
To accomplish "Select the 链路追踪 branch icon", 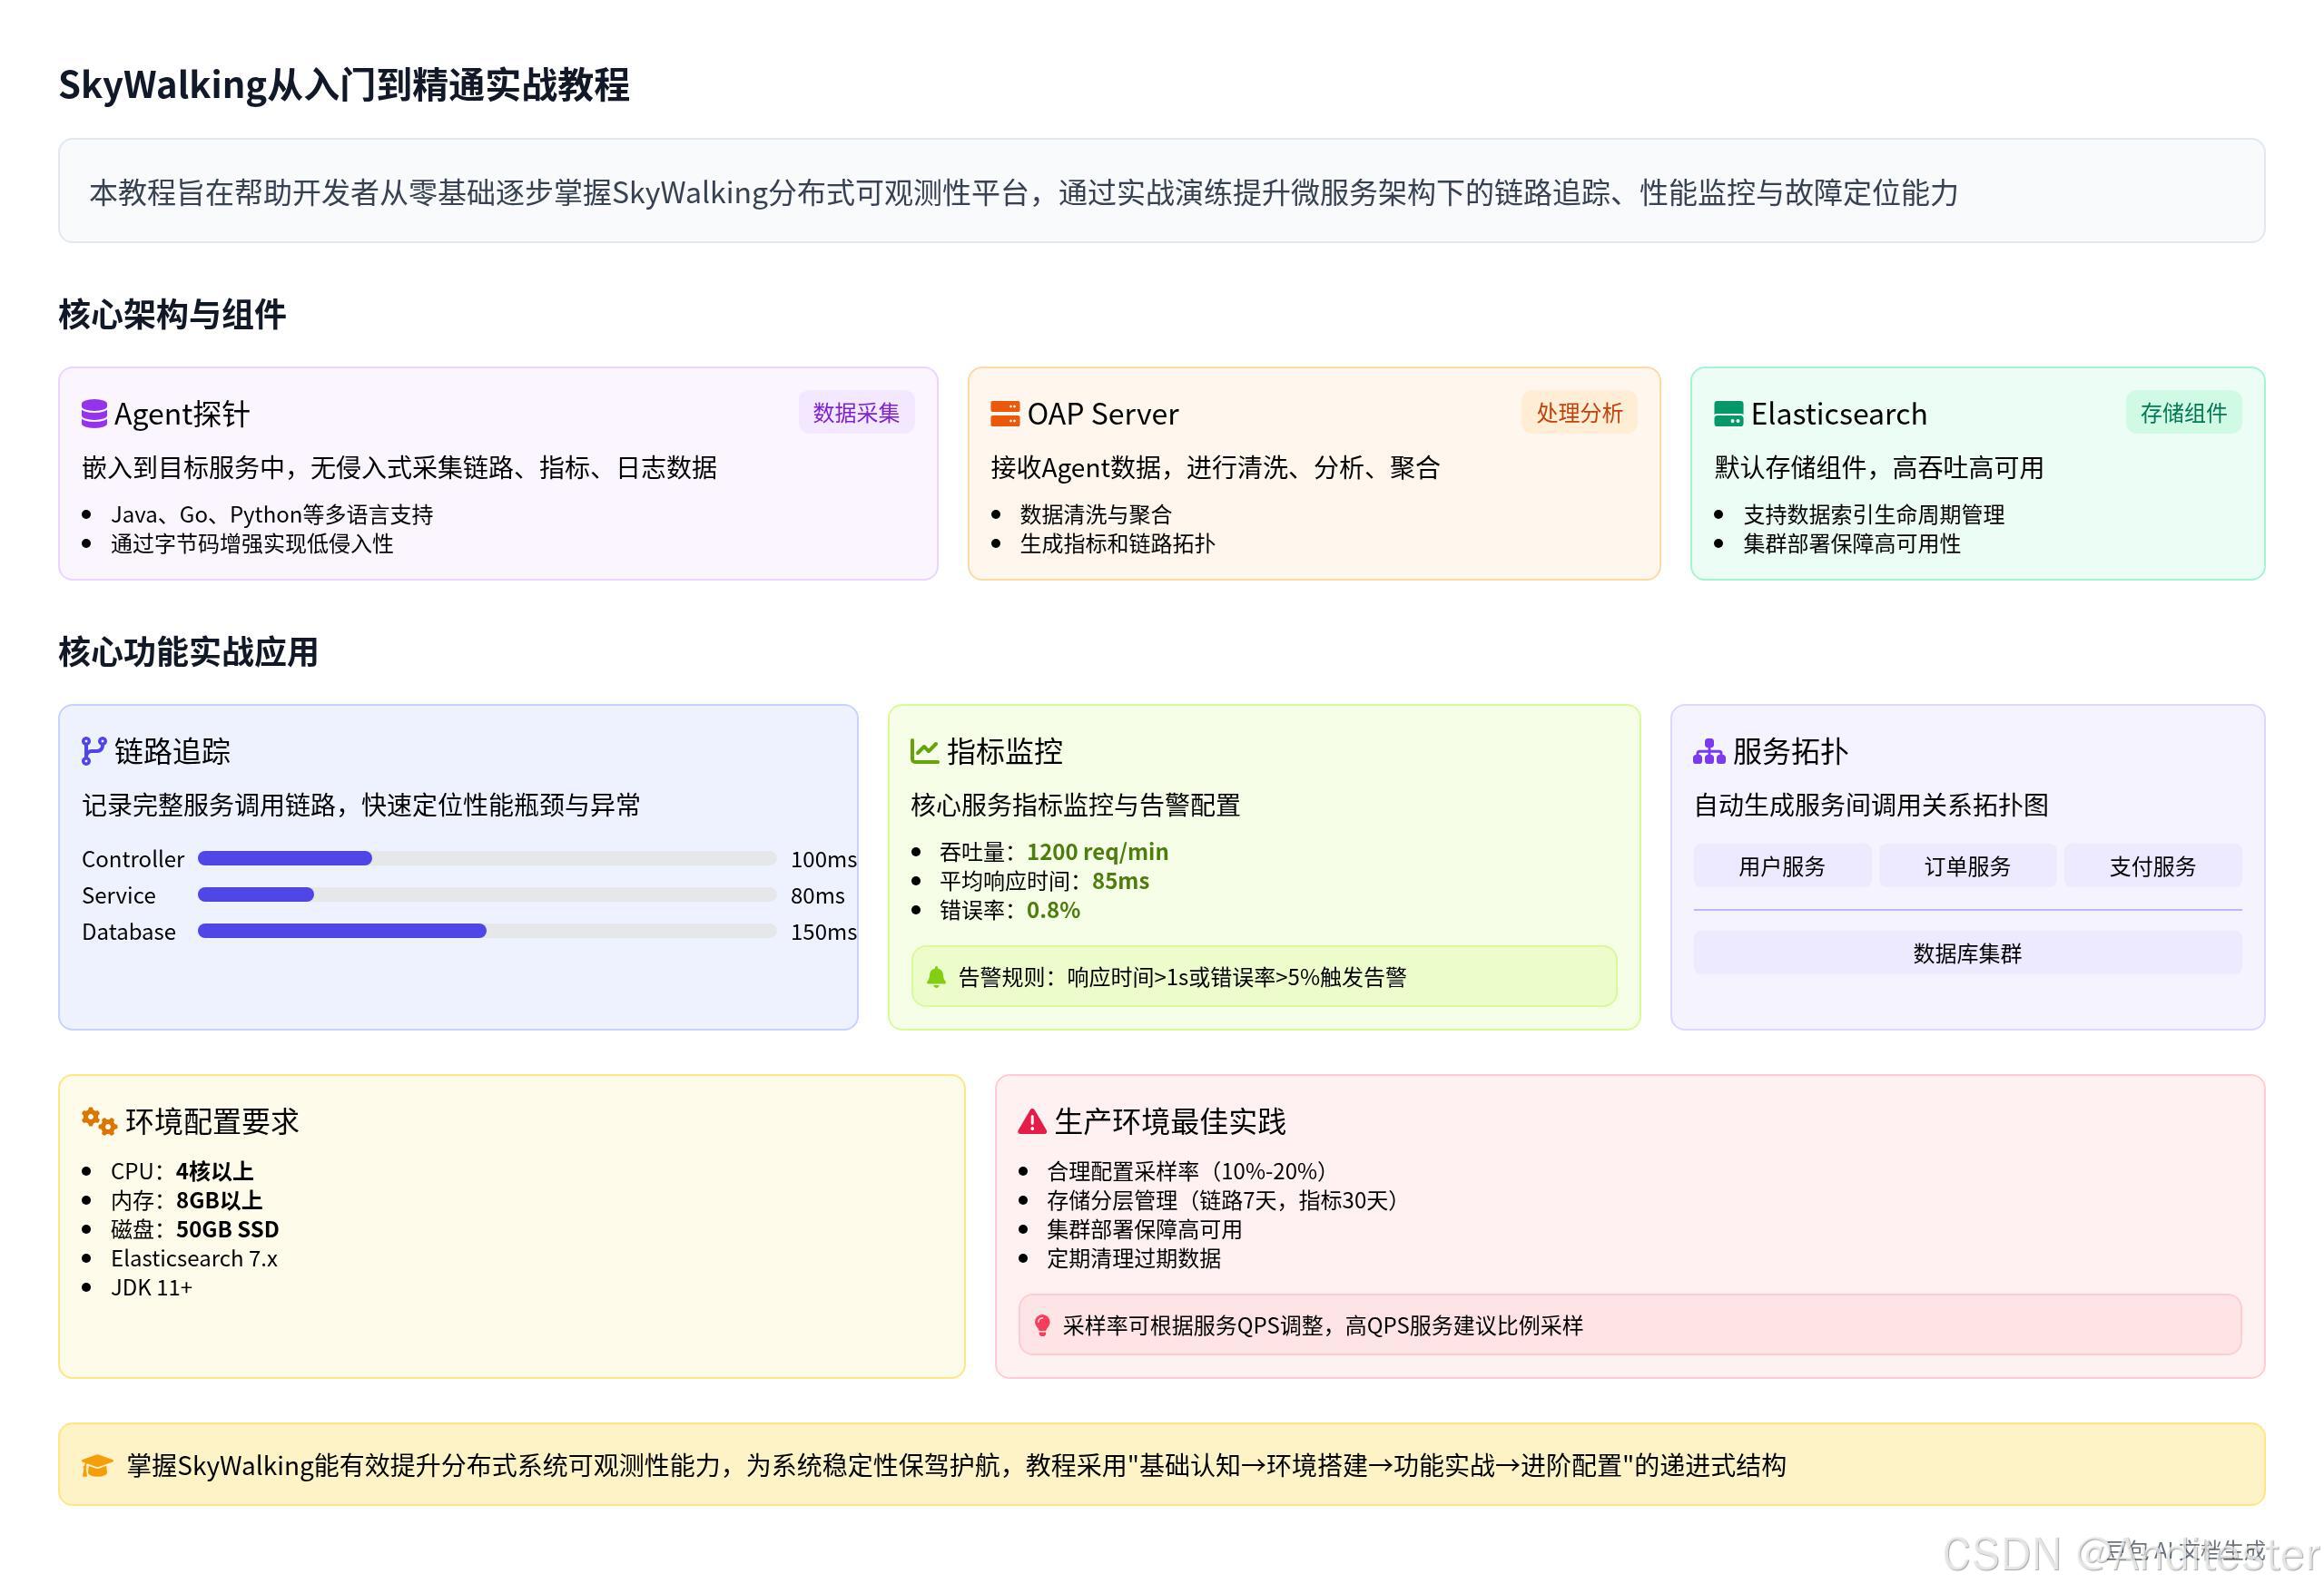I will coord(94,749).
